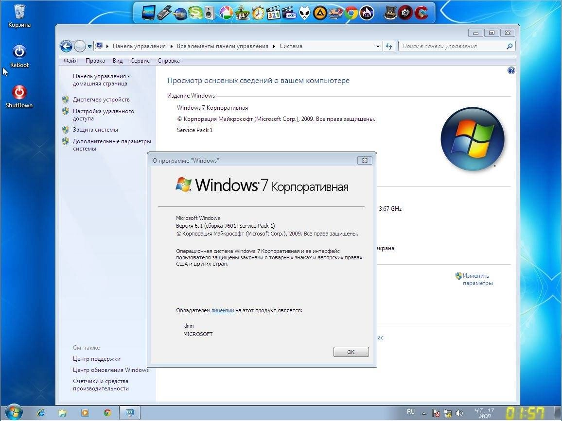The width and height of the screenshot is (562, 421).
Task: Open the Recycle Bin (Корзина) desktop icon
Action: click(19, 16)
